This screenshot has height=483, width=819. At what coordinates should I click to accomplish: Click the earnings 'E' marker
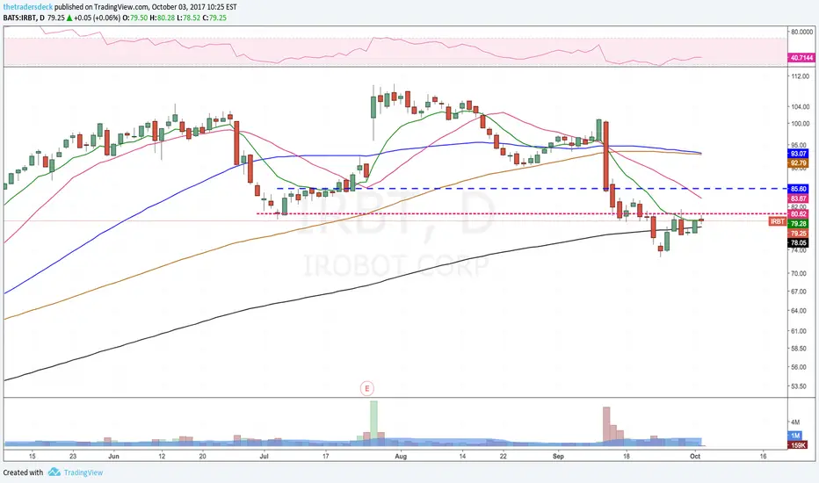(x=367, y=388)
